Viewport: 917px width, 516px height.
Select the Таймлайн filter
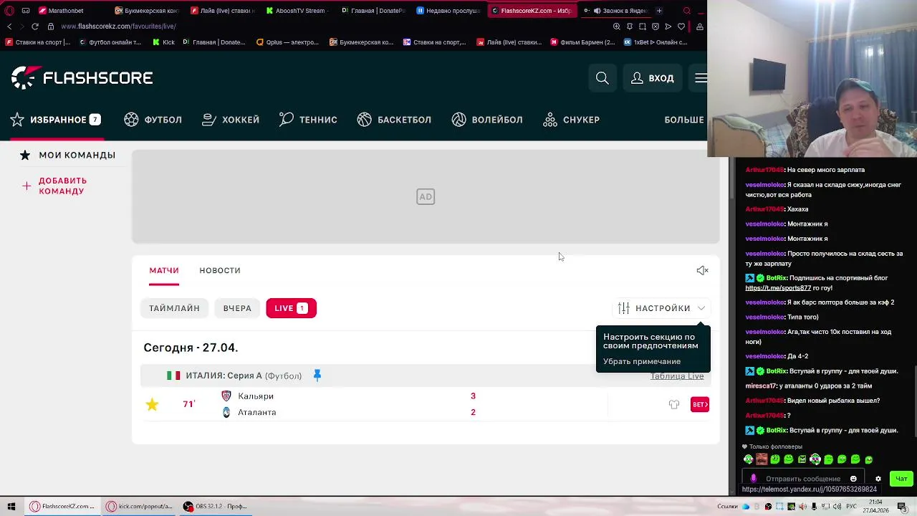click(x=174, y=308)
